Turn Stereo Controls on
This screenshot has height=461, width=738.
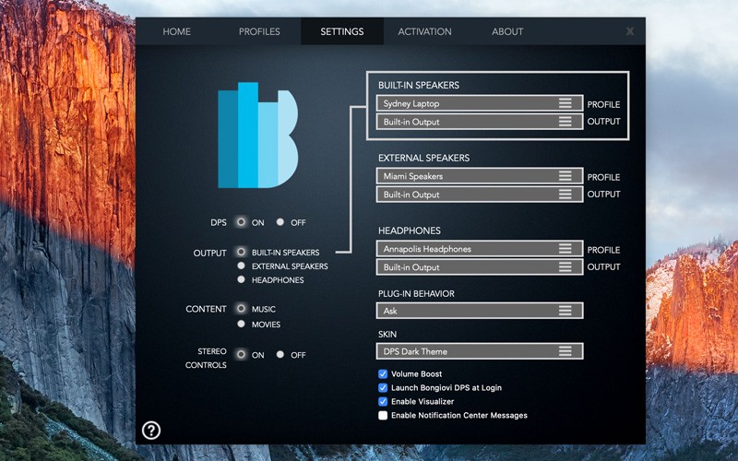(x=241, y=354)
